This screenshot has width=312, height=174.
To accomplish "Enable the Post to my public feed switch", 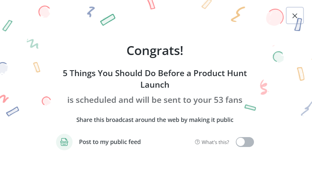I will click(x=245, y=142).
